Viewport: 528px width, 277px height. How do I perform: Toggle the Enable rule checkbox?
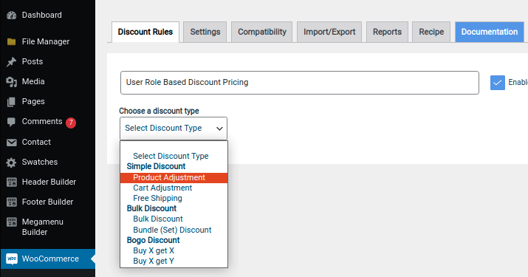498,83
